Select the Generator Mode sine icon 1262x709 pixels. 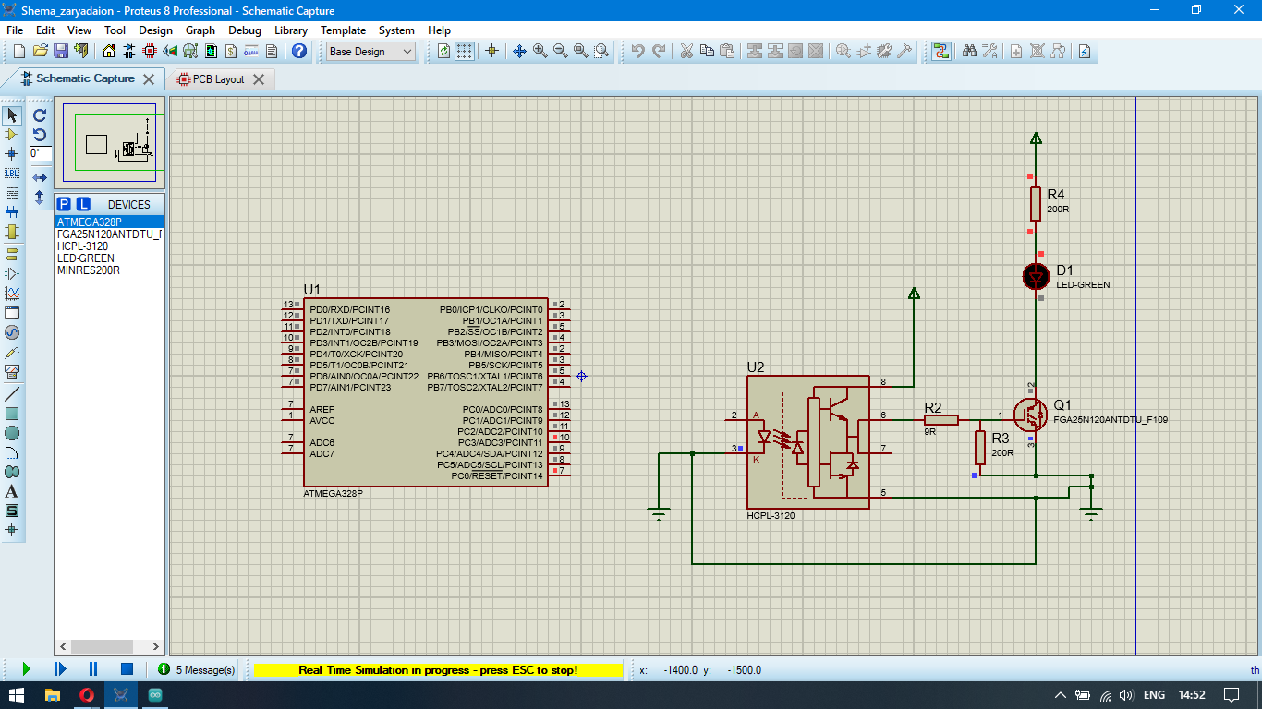(x=12, y=332)
